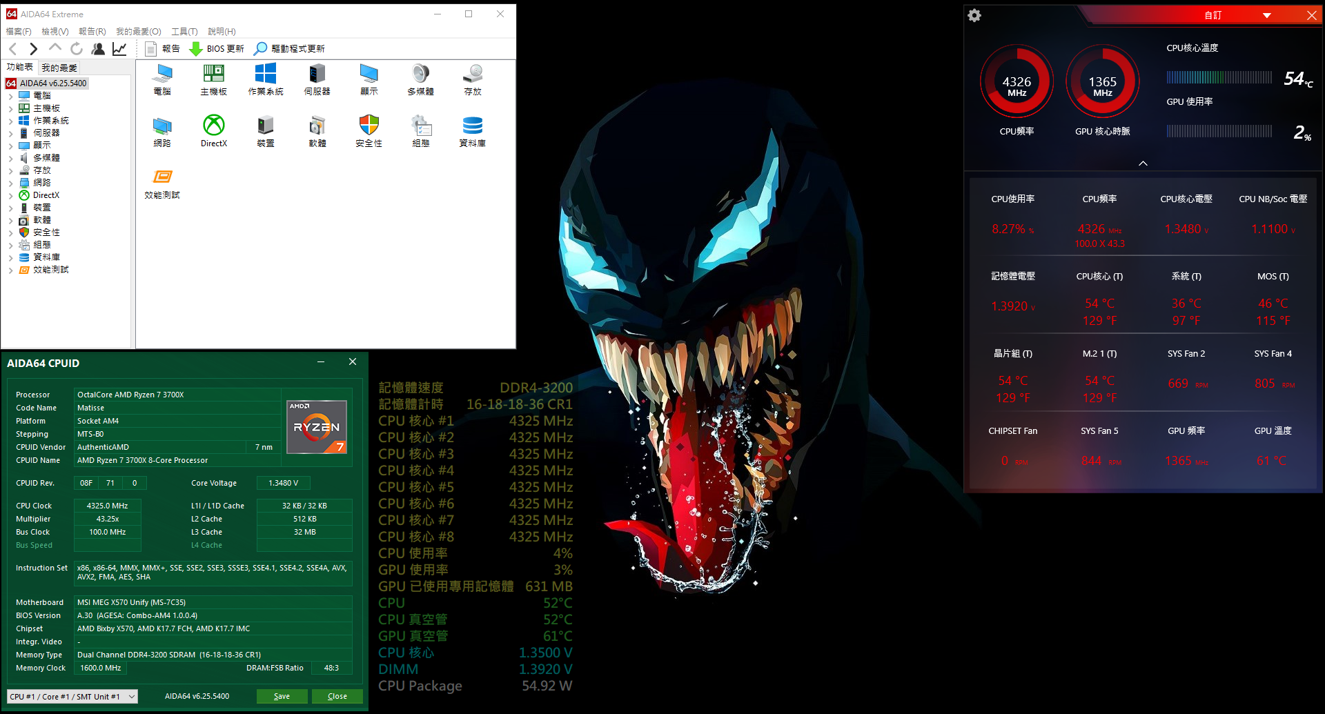Switch to the 我的最愛 tab

point(59,68)
